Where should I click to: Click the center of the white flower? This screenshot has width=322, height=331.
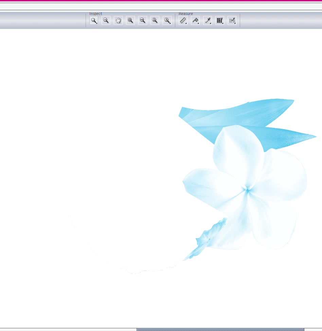pyautogui.click(x=248, y=190)
